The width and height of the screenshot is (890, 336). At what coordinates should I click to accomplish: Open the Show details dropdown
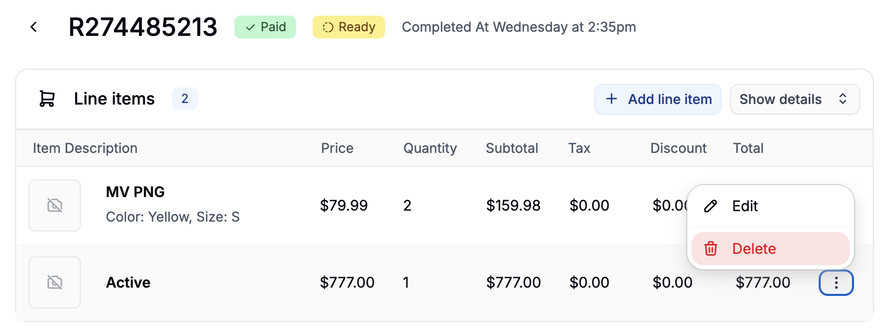[794, 99]
